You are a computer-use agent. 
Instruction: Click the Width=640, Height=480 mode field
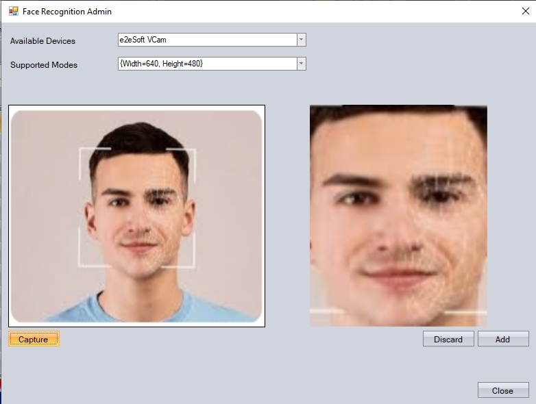206,64
